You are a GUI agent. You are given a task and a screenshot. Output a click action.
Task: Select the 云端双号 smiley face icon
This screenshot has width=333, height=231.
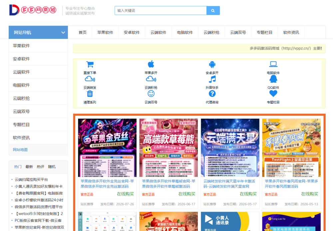click(x=151, y=93)
